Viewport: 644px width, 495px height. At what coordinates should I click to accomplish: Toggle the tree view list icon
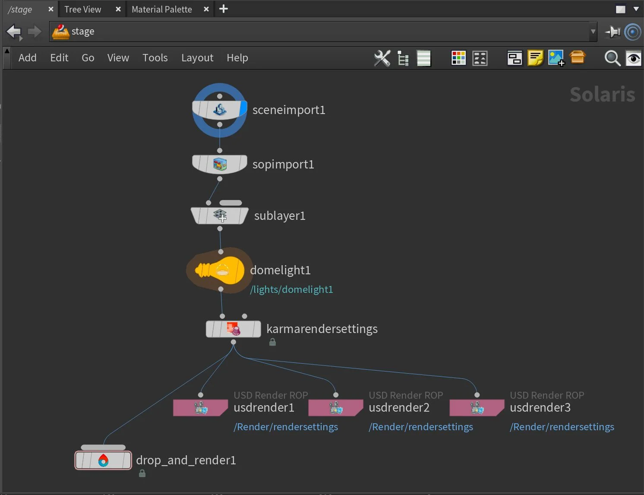403,58
